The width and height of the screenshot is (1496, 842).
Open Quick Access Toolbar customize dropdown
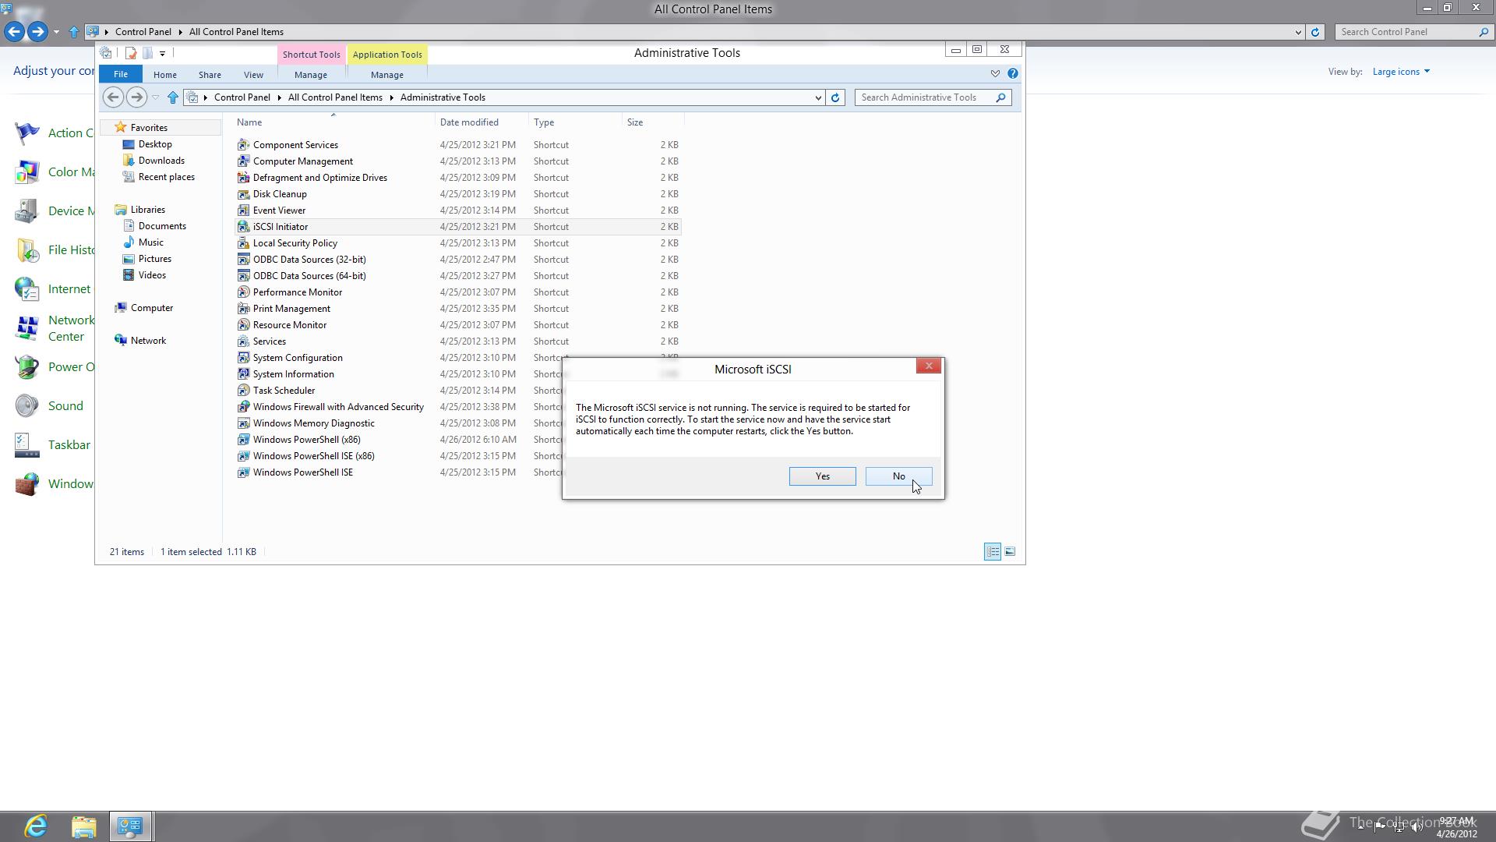[x=162, y=53]
